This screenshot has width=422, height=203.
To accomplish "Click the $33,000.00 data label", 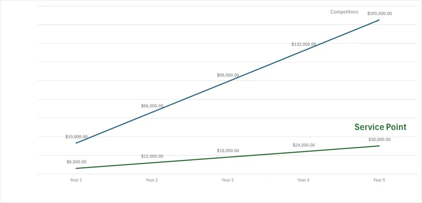I will tap(76, 137).
